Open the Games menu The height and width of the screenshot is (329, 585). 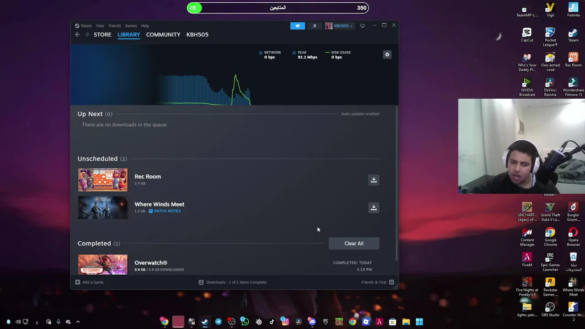pyautogui.click(x=131, y=26)
